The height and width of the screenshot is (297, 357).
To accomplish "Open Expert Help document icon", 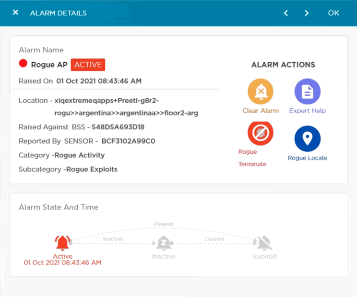I will click(308, 91).
